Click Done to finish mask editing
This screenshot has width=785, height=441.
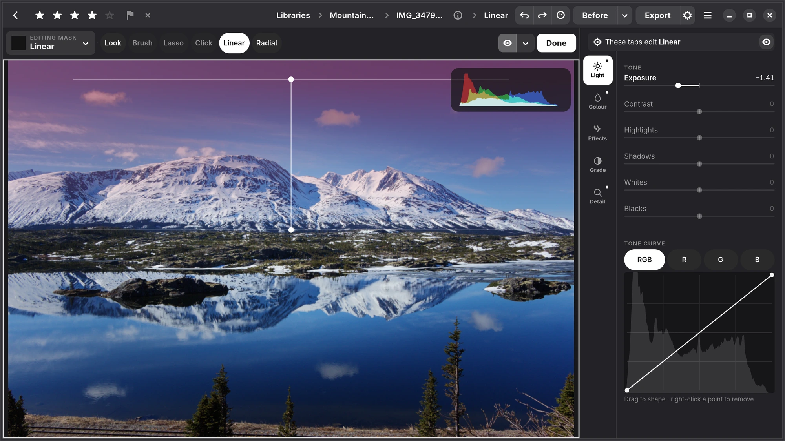556,43
